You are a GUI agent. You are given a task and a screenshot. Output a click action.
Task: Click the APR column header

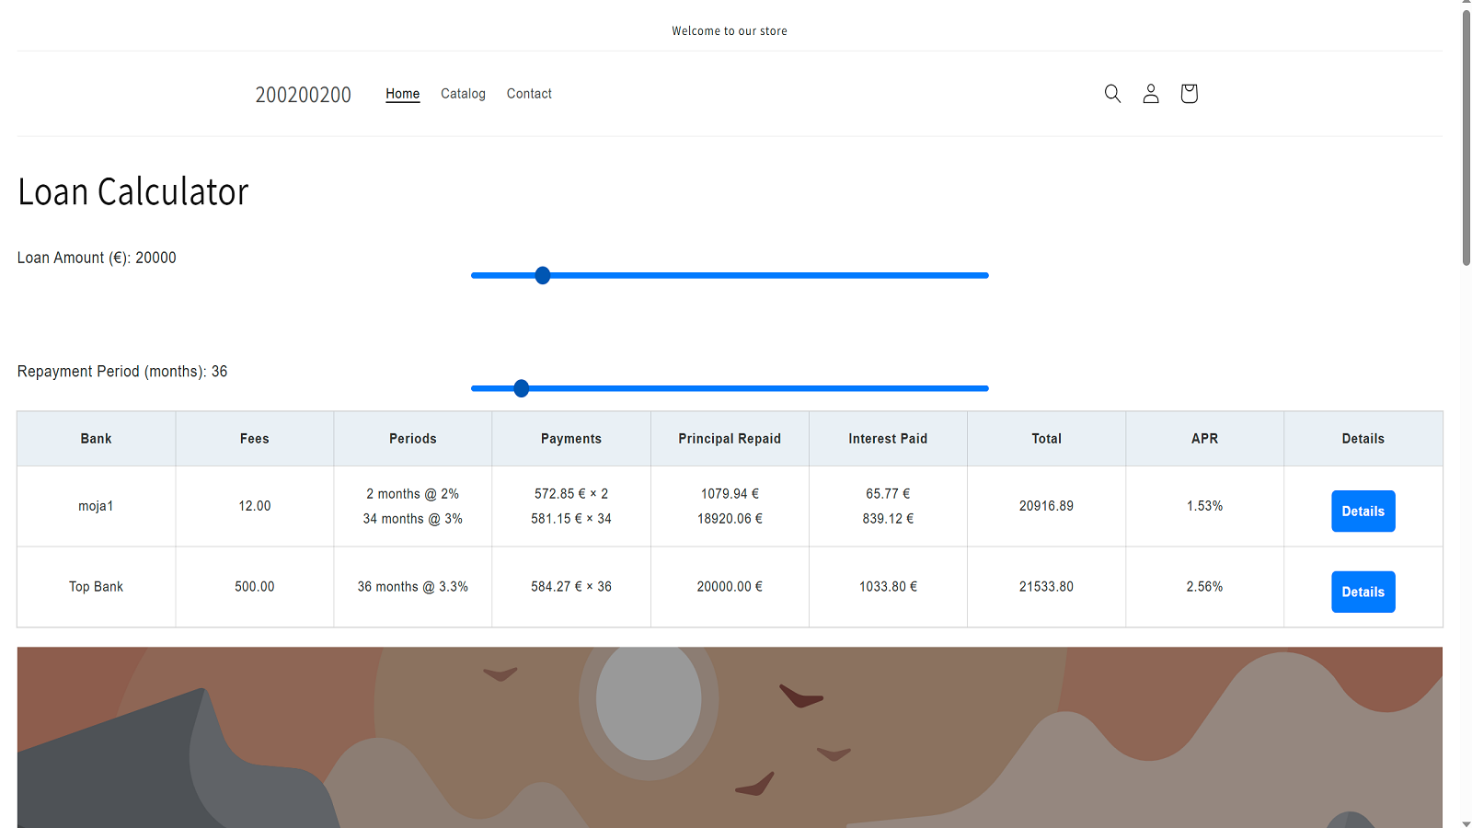pyautogui.click(x=1204, y=439)
